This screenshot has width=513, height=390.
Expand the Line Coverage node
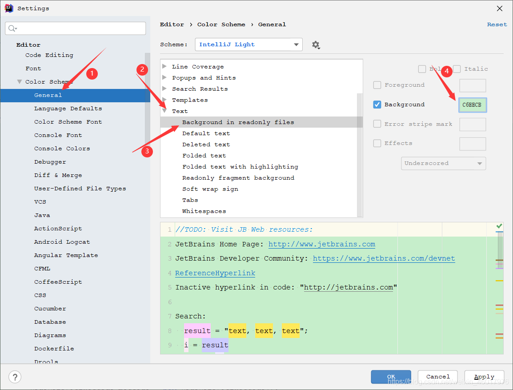point(164,66)
